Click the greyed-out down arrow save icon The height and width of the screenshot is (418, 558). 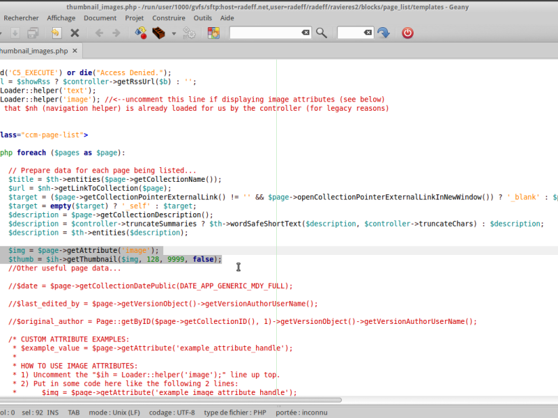(15, 33)
